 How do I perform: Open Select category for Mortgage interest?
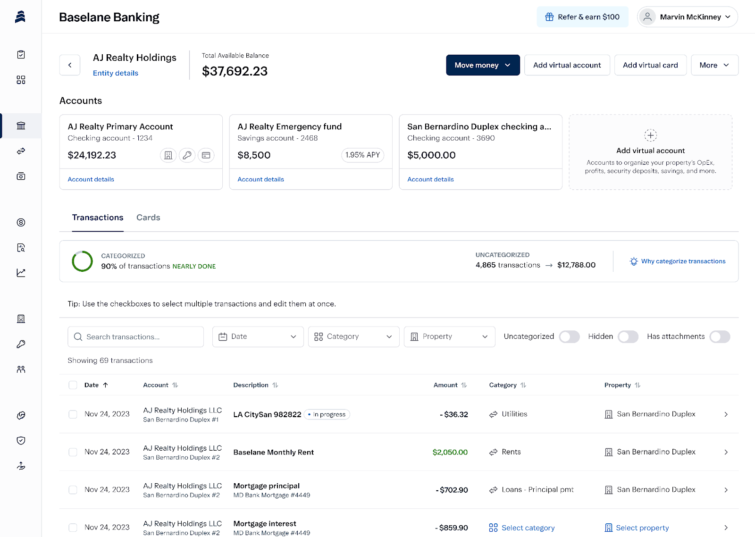point(522,528)
